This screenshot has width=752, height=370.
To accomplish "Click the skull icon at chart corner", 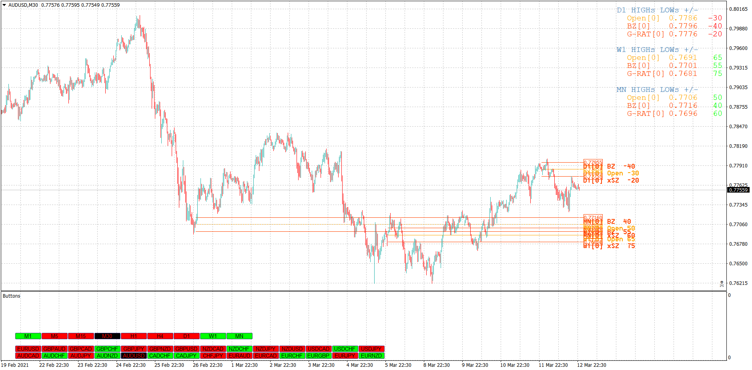I will coord(722,284).
